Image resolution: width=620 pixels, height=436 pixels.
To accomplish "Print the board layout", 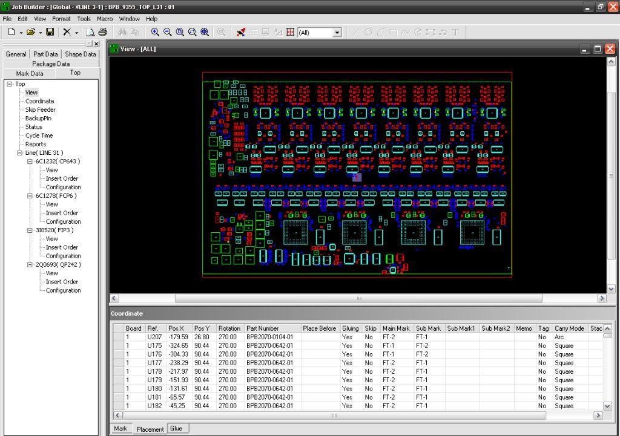I will coord(102,33).
